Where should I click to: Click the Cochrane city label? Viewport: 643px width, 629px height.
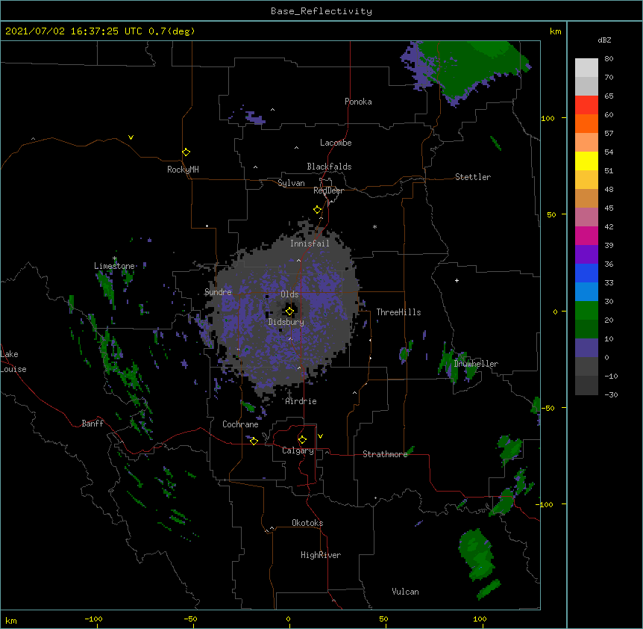tap(240, 424)
